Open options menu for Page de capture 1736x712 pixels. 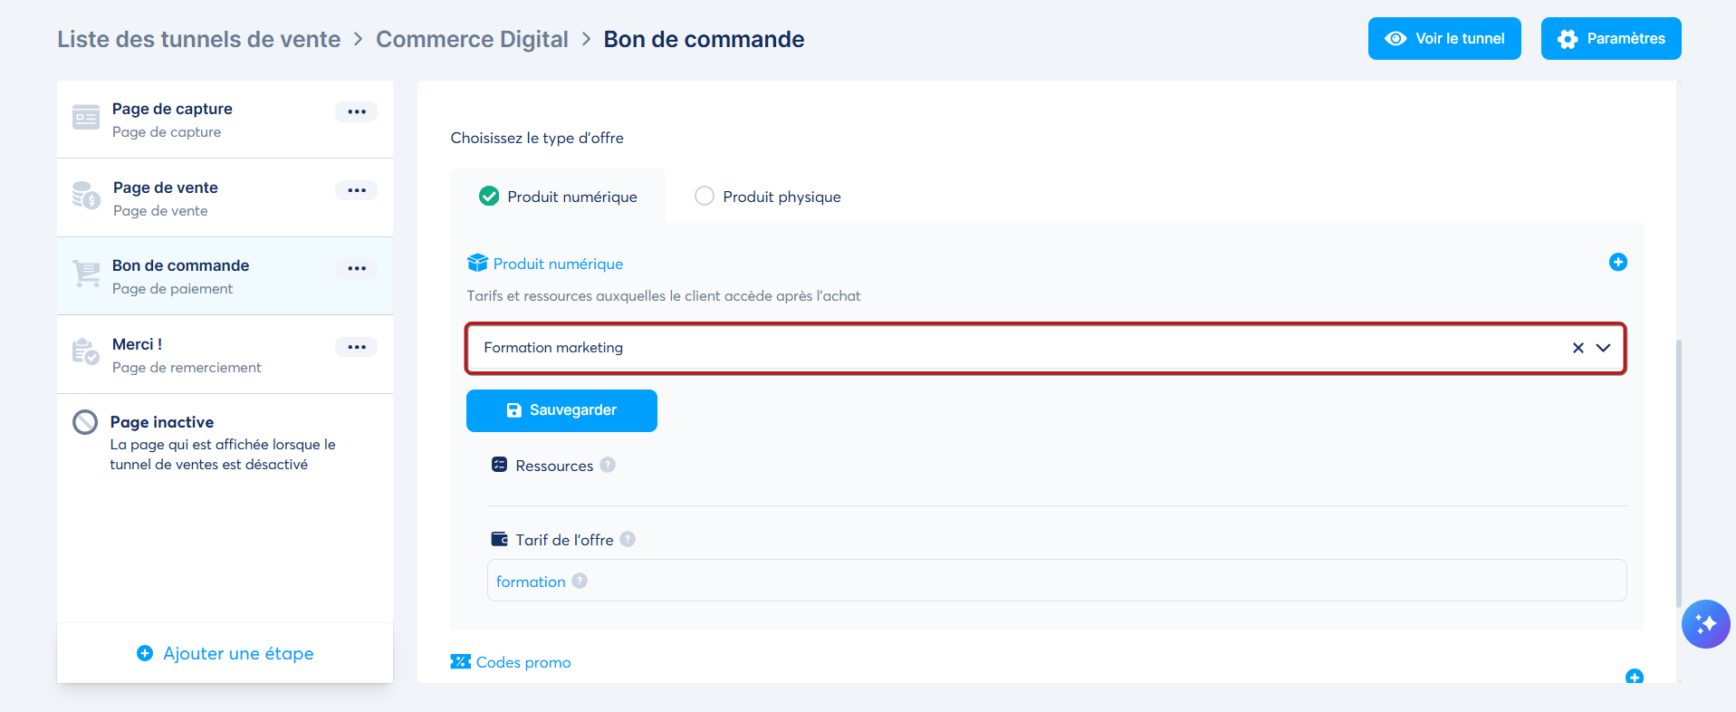pos(357,111)
